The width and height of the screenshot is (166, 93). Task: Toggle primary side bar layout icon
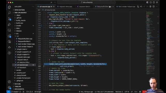tap(148, 2)
